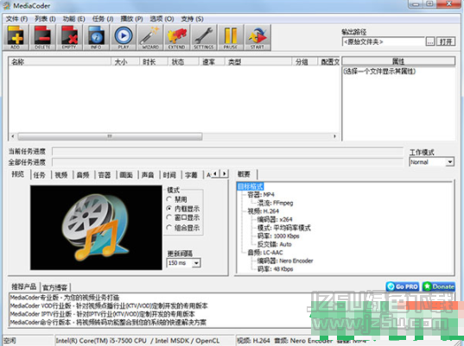
Task: Open the 任务(J) menu
Action: (x=102, y=19)
